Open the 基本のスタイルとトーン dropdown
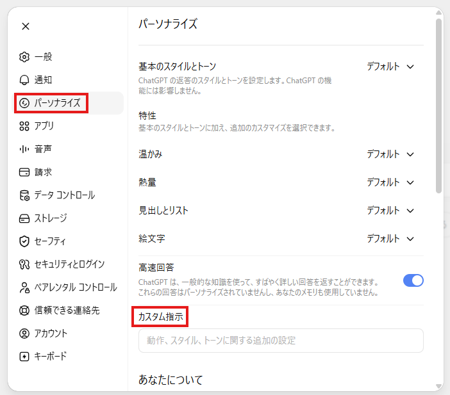The image size is (450, 395). [390, 67]
